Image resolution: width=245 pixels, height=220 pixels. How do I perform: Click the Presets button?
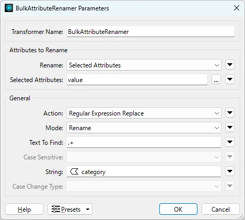(x=66, y=209)
